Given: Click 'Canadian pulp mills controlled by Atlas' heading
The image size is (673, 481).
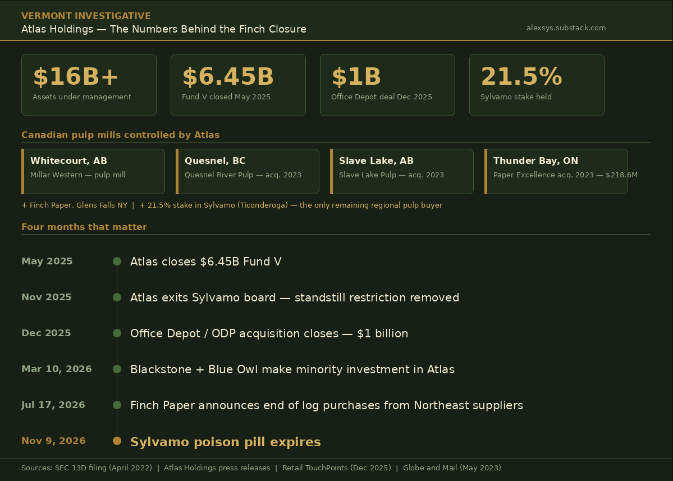Looking at the screenshot, I should [x=120, y=135].
